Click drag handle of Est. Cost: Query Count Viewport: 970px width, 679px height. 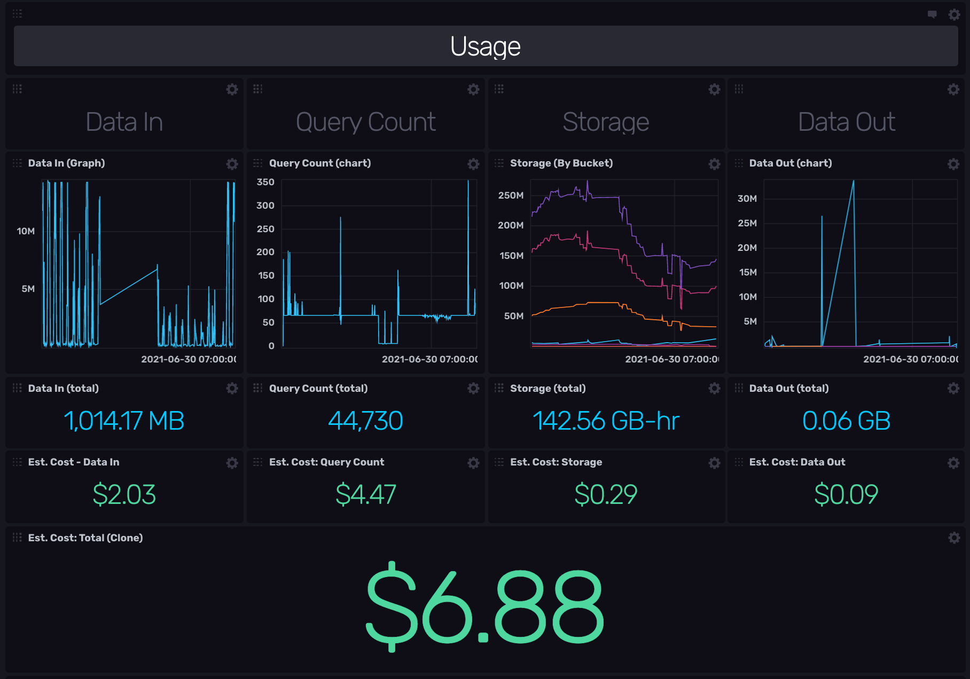(x=258, y=462)
